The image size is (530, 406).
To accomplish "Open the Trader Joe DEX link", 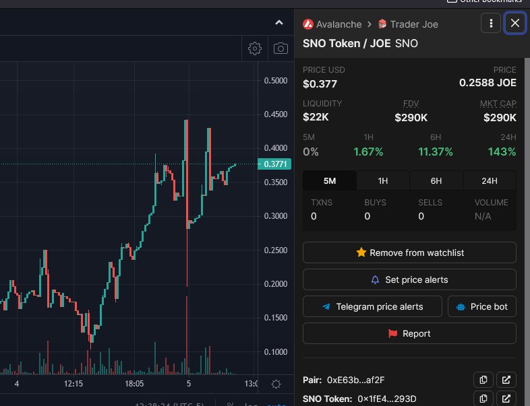I will point(408,24).
